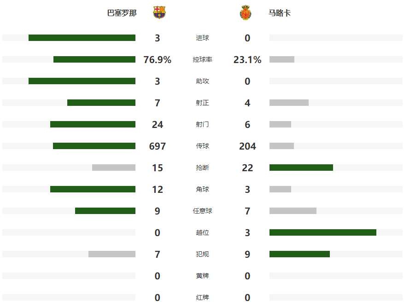This screenshot has width=404, height=307.
Task: Click Barcelona's green goals bar
Action: [x=82, y=38]
